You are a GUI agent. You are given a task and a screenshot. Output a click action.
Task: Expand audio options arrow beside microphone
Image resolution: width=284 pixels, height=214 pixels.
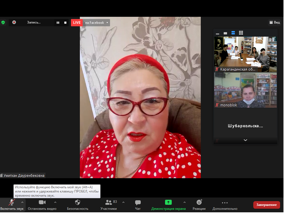coord(22,202)
